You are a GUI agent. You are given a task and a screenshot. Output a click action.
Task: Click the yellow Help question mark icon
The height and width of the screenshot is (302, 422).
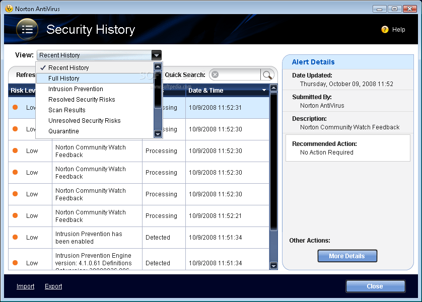385,29
